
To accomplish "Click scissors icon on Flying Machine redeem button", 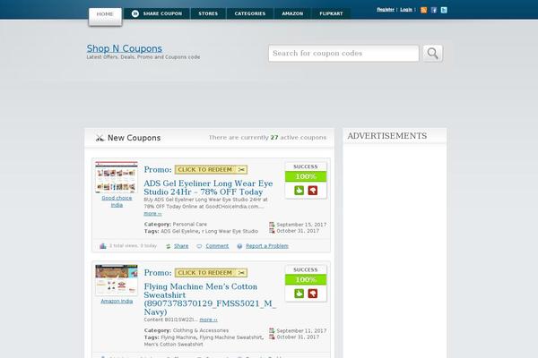I will 241,273.
